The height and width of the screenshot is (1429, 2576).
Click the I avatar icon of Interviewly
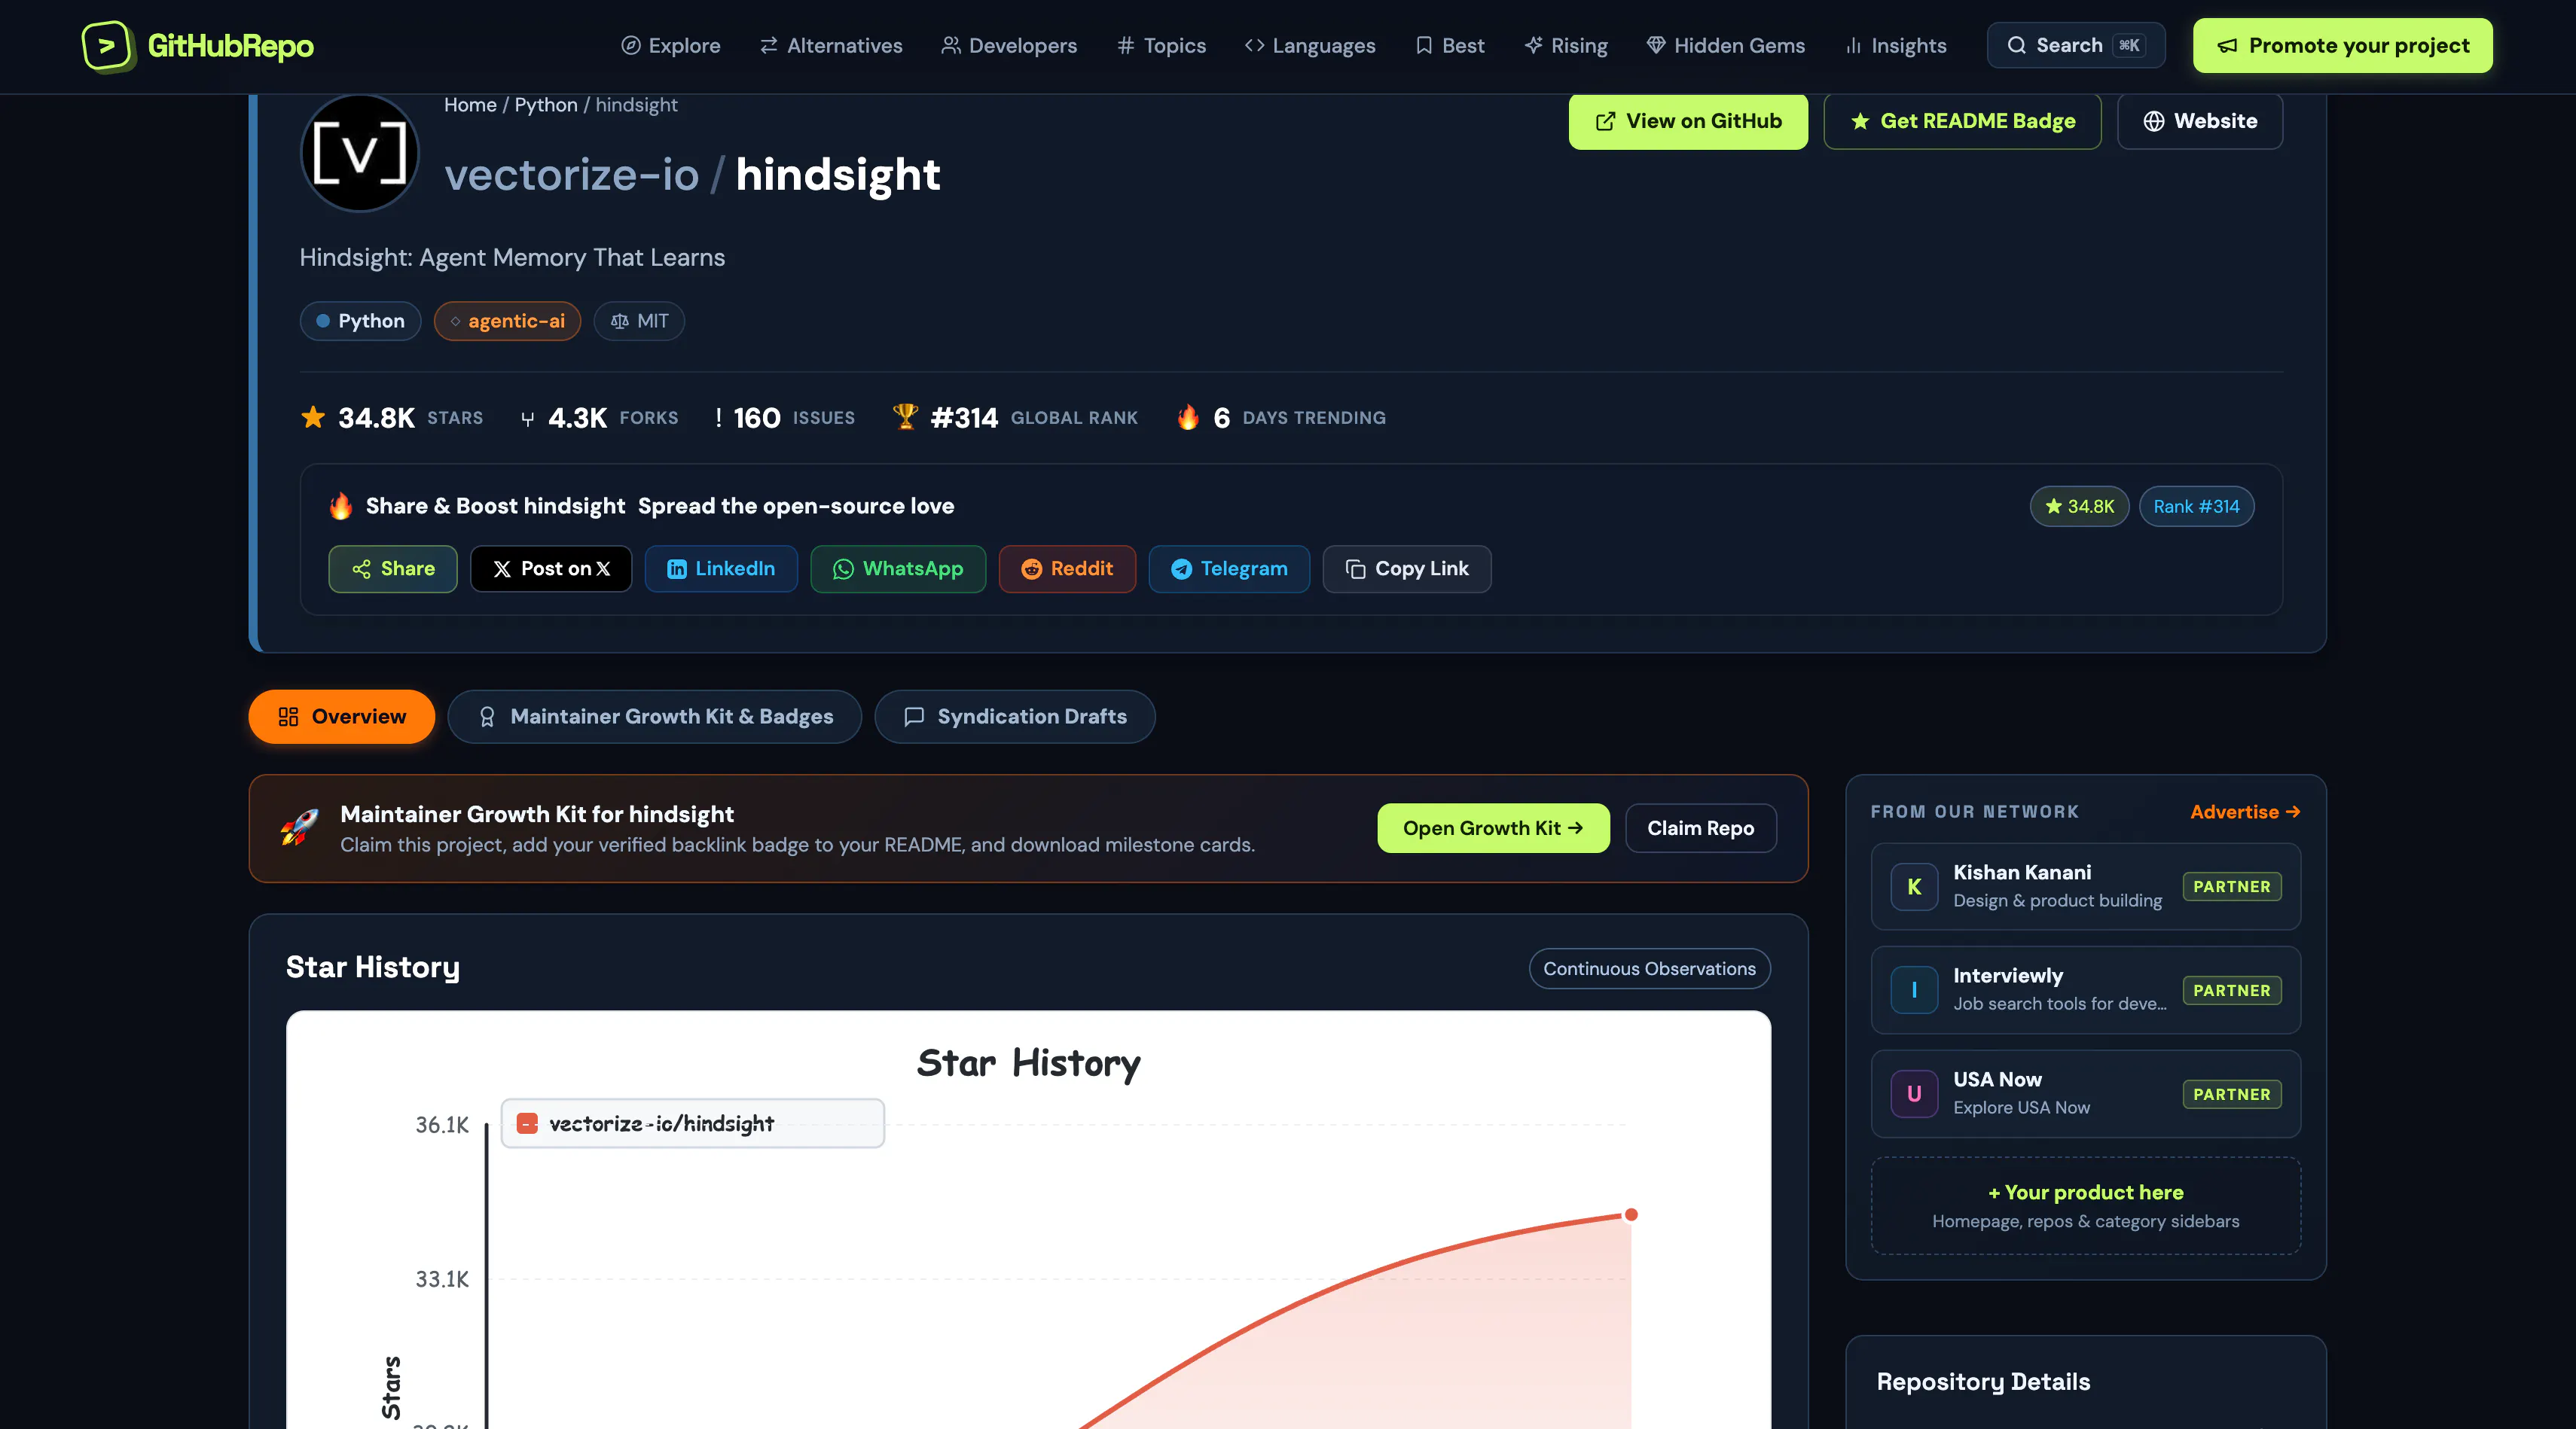pos(1914,990)
